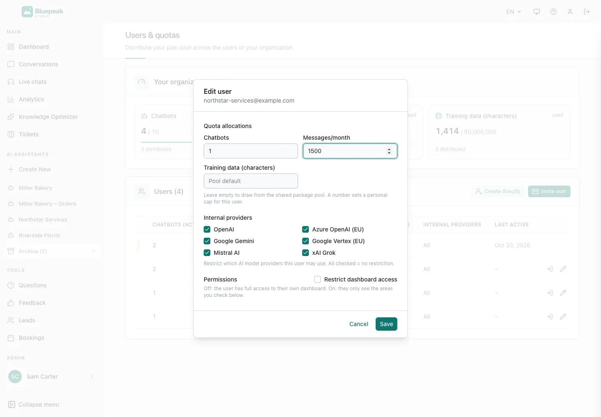The height and width of the screenshot is (417, 601).
Task: Click the Knowledge Optimizer sparkle icon
Action: click(11, 117)
